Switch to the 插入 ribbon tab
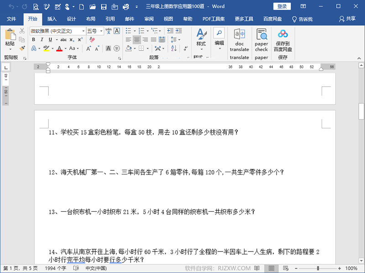Viewport: 365px width, 273px height. 52,19
